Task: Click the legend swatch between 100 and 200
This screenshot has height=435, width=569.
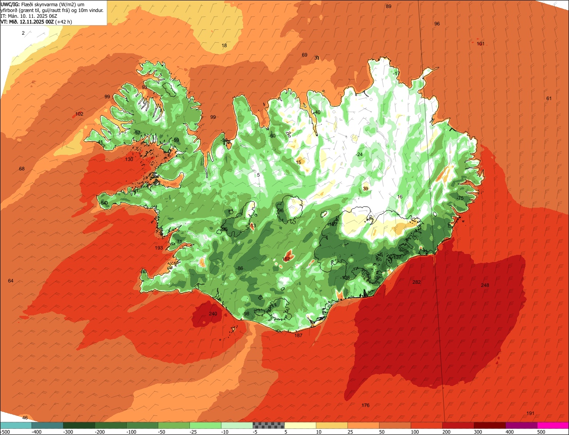Action: [426, 425]
